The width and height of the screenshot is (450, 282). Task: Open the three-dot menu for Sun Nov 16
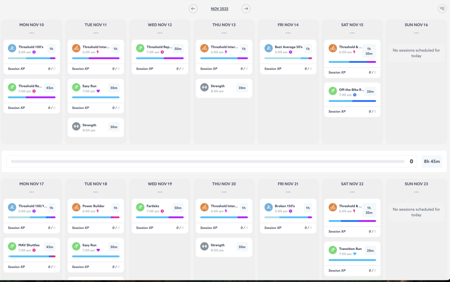point(417,33)
